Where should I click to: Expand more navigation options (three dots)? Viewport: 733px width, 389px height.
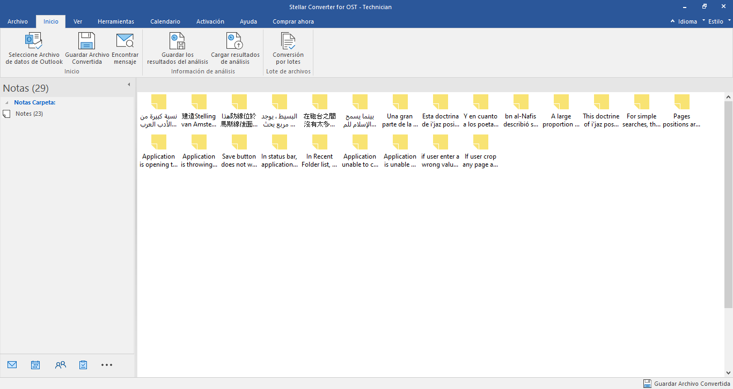click(x=107, y=365)
